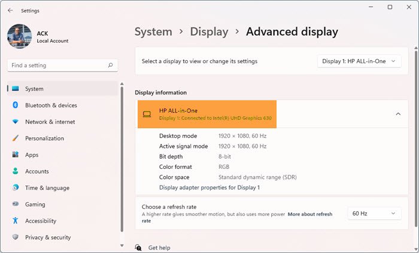
Task: Select Gaming label in sidebar
Action: [x=35, y=204]
